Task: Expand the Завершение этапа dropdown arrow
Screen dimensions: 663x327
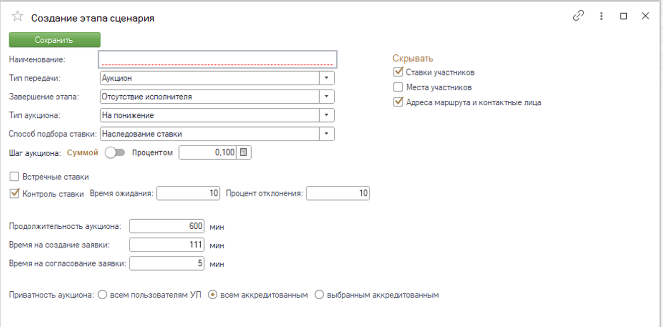Action: (327, 97)
